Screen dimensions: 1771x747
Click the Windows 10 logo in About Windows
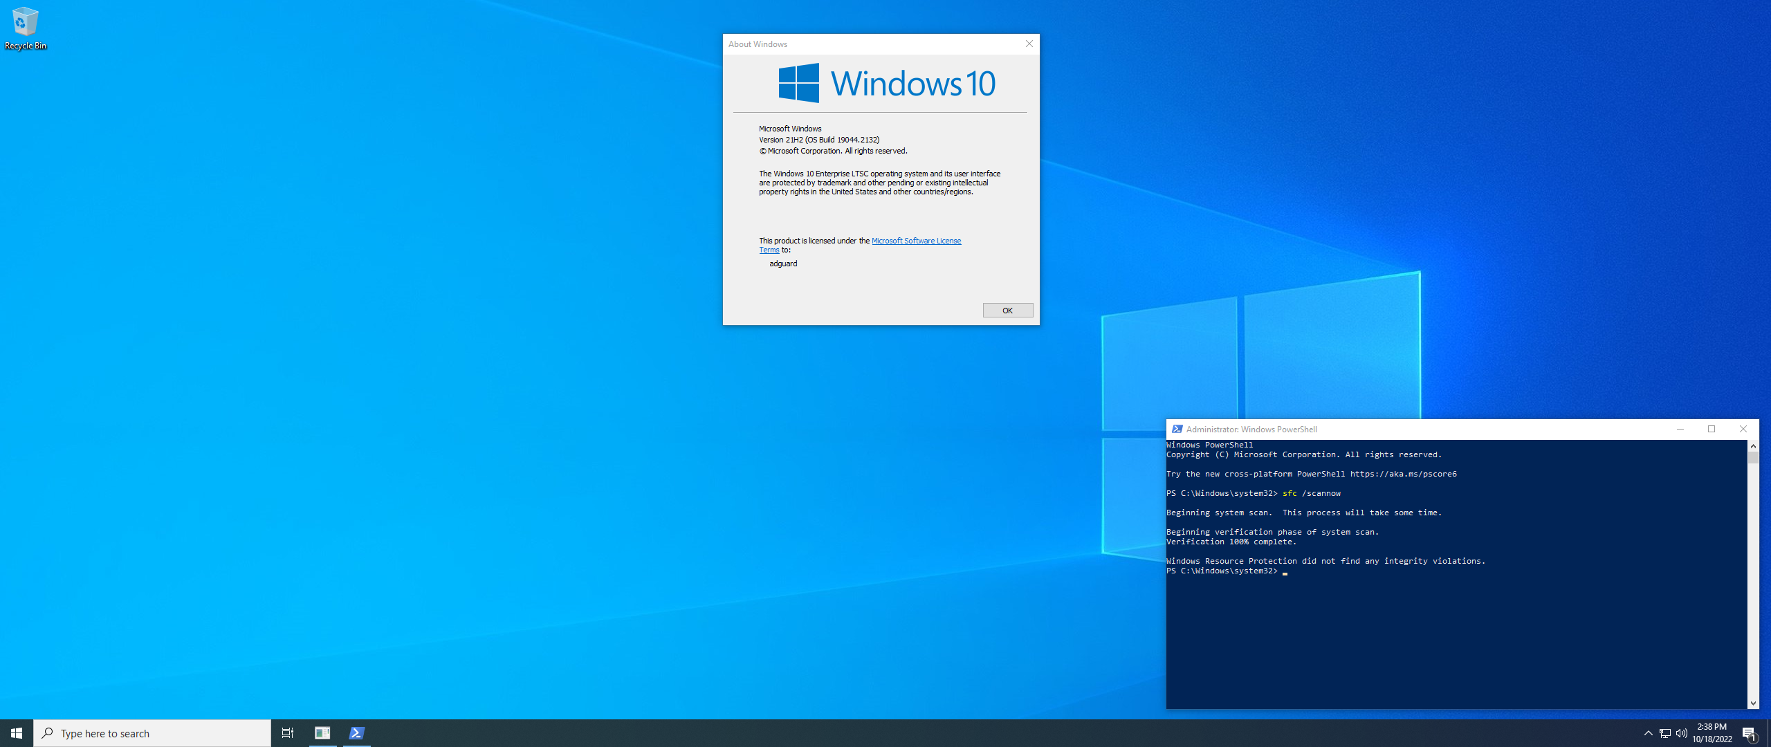click(887, 84)
